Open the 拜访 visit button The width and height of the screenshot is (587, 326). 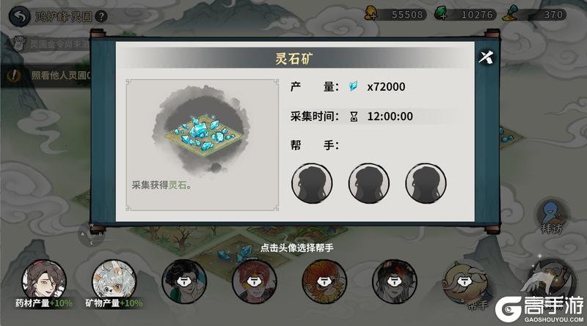(x=553, y=218)
